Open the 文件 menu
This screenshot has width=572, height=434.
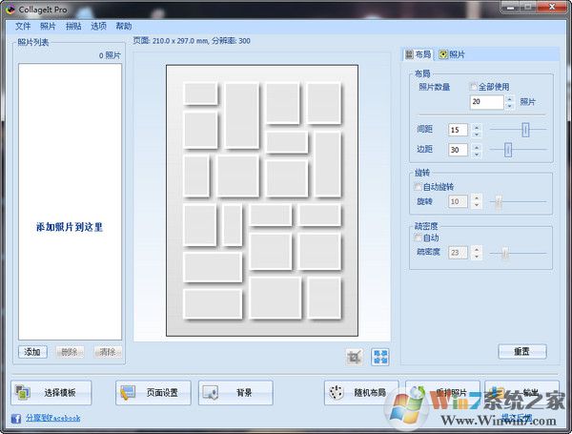[x=23, y=27]
